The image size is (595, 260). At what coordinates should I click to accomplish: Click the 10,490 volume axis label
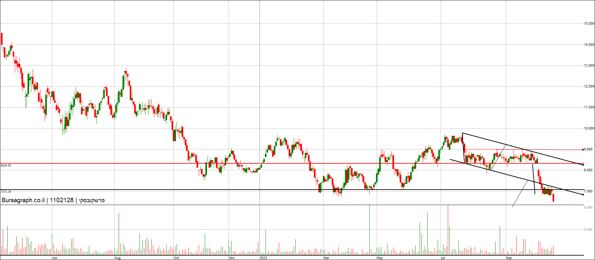pos(588,230)
